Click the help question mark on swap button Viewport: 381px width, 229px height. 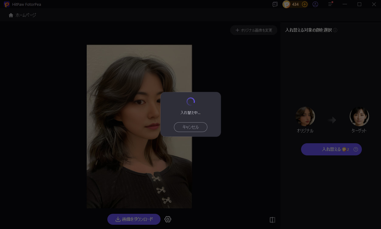tap(355, 149)
